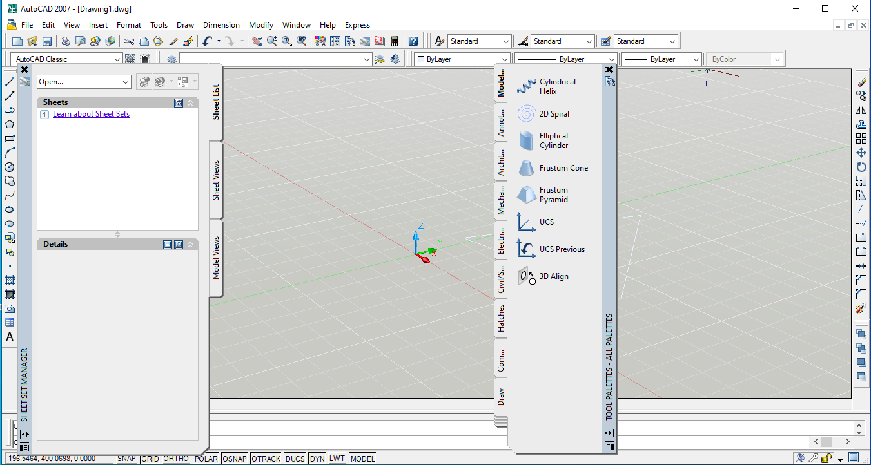Image resolution: width=871 pixels, height=465 pixels.
Task: Enable OSNAP in the status bar
Action: [235, 459]
